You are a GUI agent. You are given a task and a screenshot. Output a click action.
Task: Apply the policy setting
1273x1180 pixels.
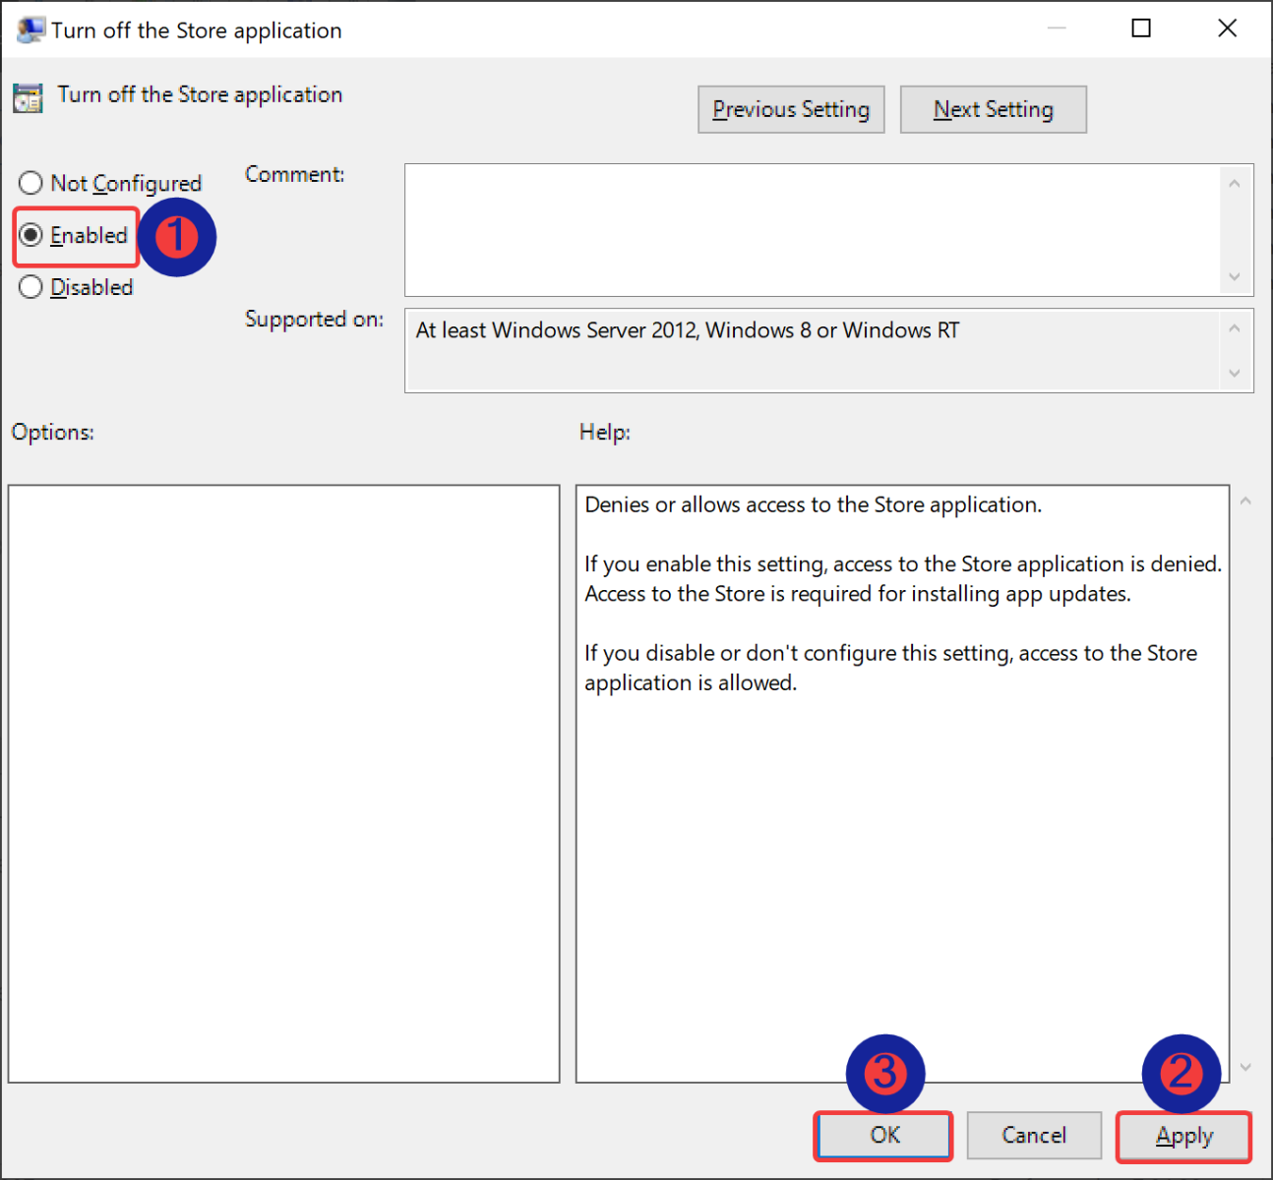(1183, 1137)
